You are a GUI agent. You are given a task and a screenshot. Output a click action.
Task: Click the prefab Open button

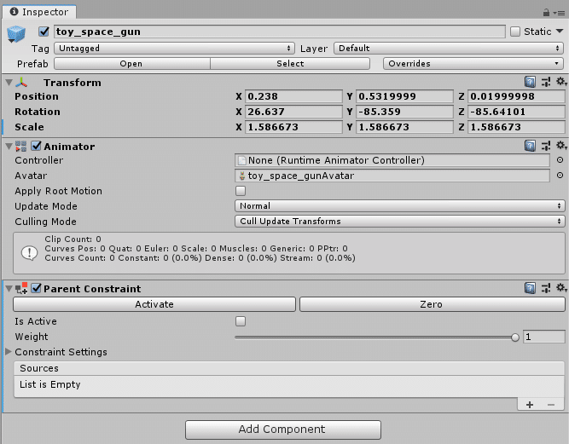coord(132,63)
